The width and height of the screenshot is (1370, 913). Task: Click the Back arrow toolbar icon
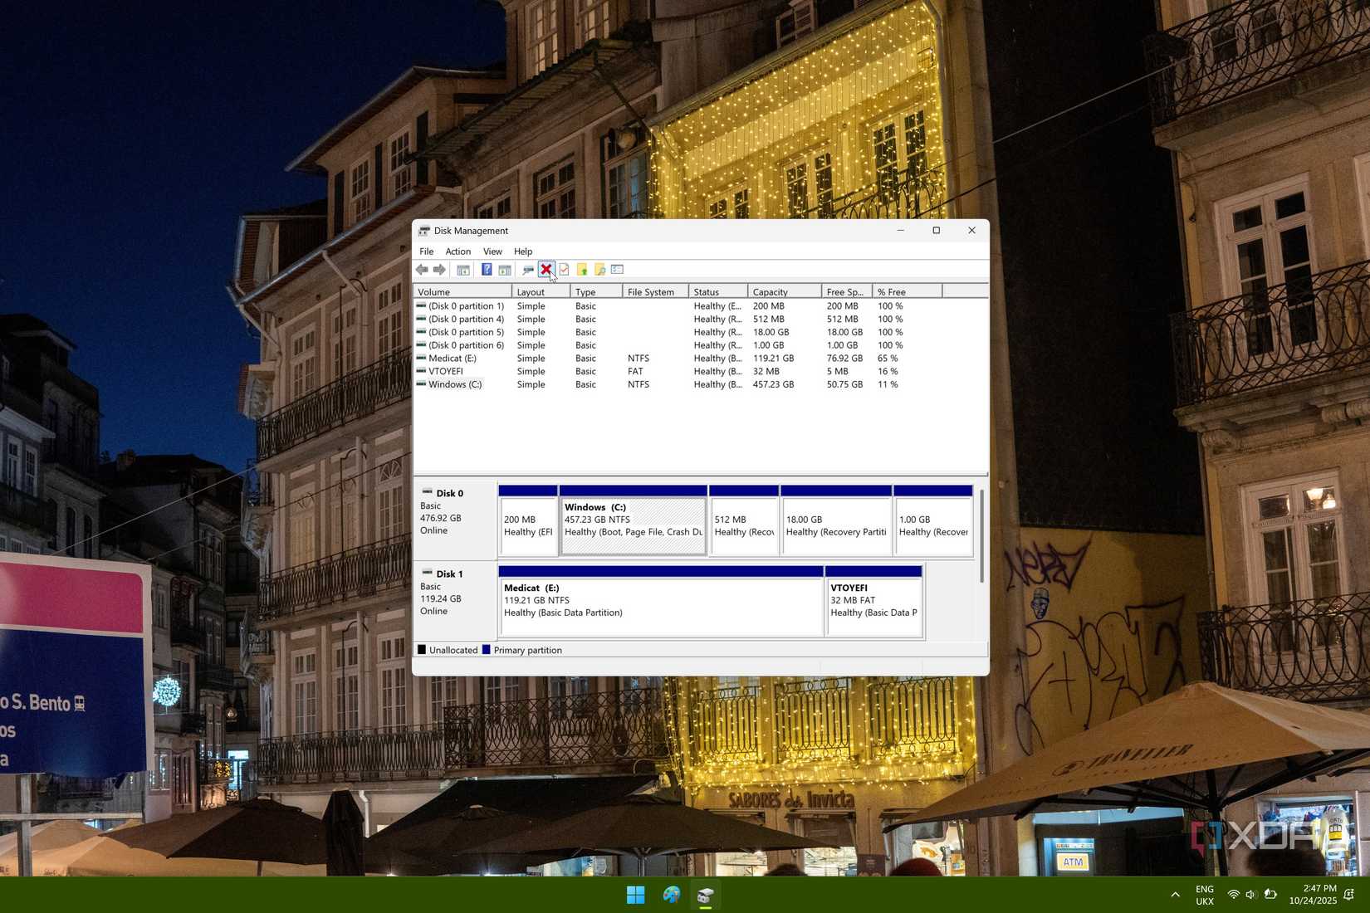[x=422, y=270]
